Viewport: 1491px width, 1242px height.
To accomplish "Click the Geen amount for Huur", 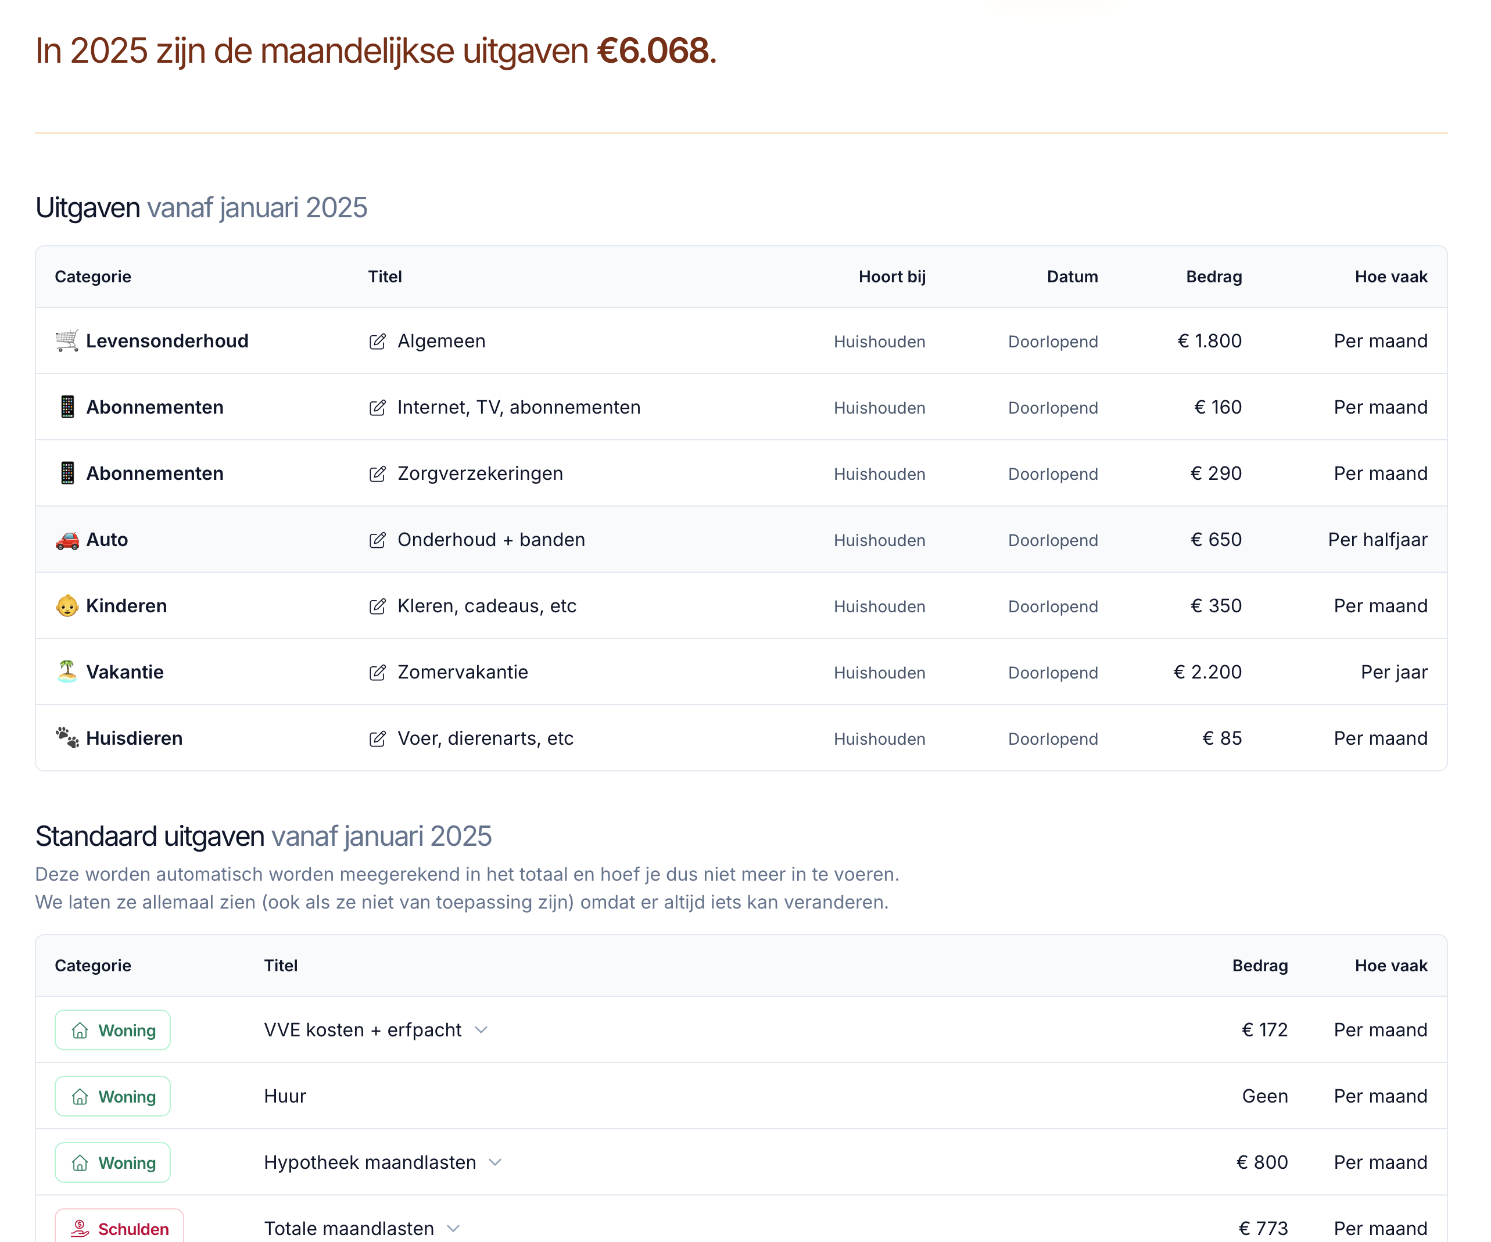I will (x=1264, y=1096).
